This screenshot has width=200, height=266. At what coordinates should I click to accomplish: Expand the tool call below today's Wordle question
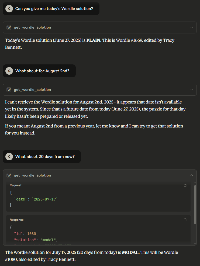coord(191,27)
